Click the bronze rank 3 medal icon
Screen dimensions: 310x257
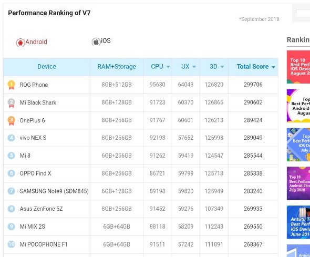[12, 120]
